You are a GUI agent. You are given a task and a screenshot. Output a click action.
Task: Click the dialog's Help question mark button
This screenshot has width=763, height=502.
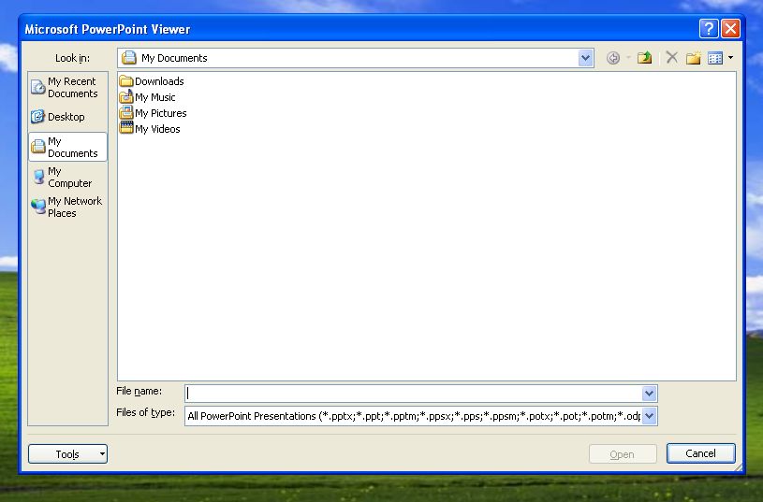tap(710, 28)
